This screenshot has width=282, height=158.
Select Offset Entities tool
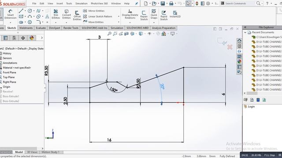coord(77,15)
